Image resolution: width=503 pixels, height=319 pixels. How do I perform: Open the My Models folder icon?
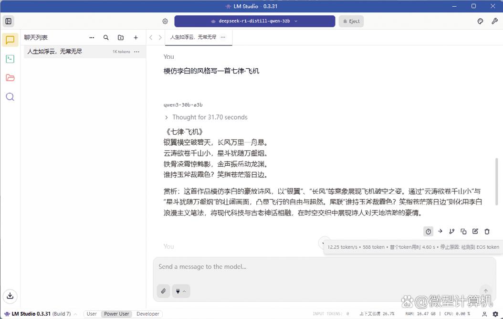click(x=10, y=78)
